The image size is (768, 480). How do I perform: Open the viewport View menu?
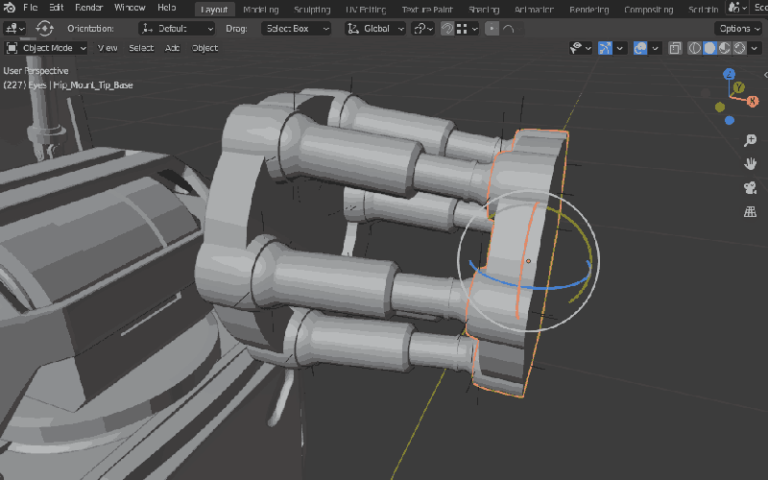pos(108,48)
